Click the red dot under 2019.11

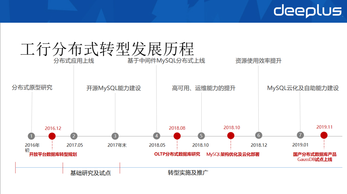[324, 135]
